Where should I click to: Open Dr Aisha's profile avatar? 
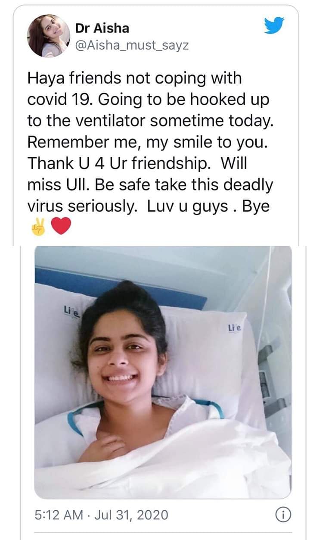click(49, 35)
